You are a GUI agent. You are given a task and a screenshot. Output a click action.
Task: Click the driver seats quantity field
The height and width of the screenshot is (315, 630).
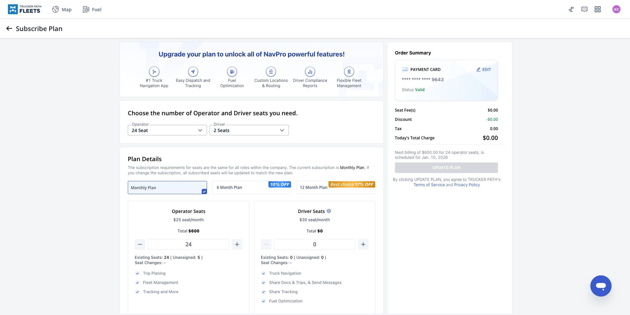[x=314, y=244]
